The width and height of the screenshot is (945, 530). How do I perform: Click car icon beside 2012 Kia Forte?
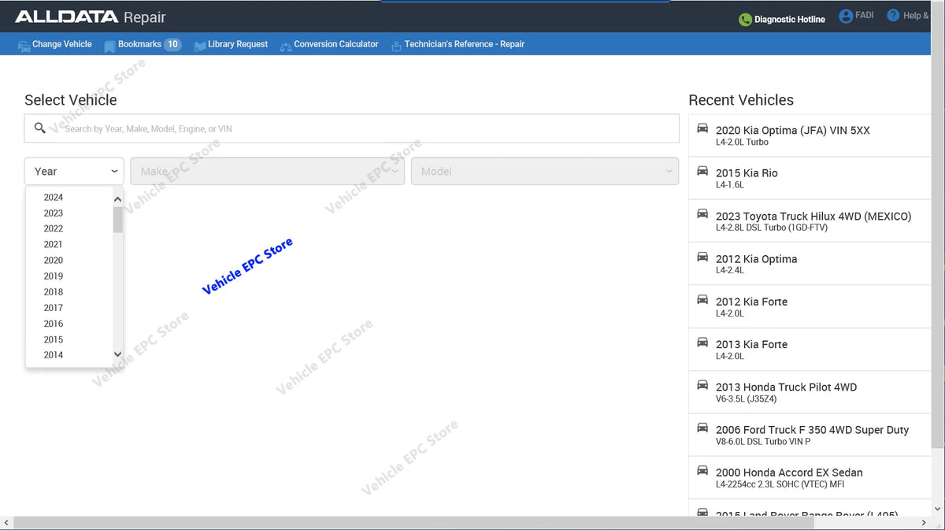click(x=702, y=299)
